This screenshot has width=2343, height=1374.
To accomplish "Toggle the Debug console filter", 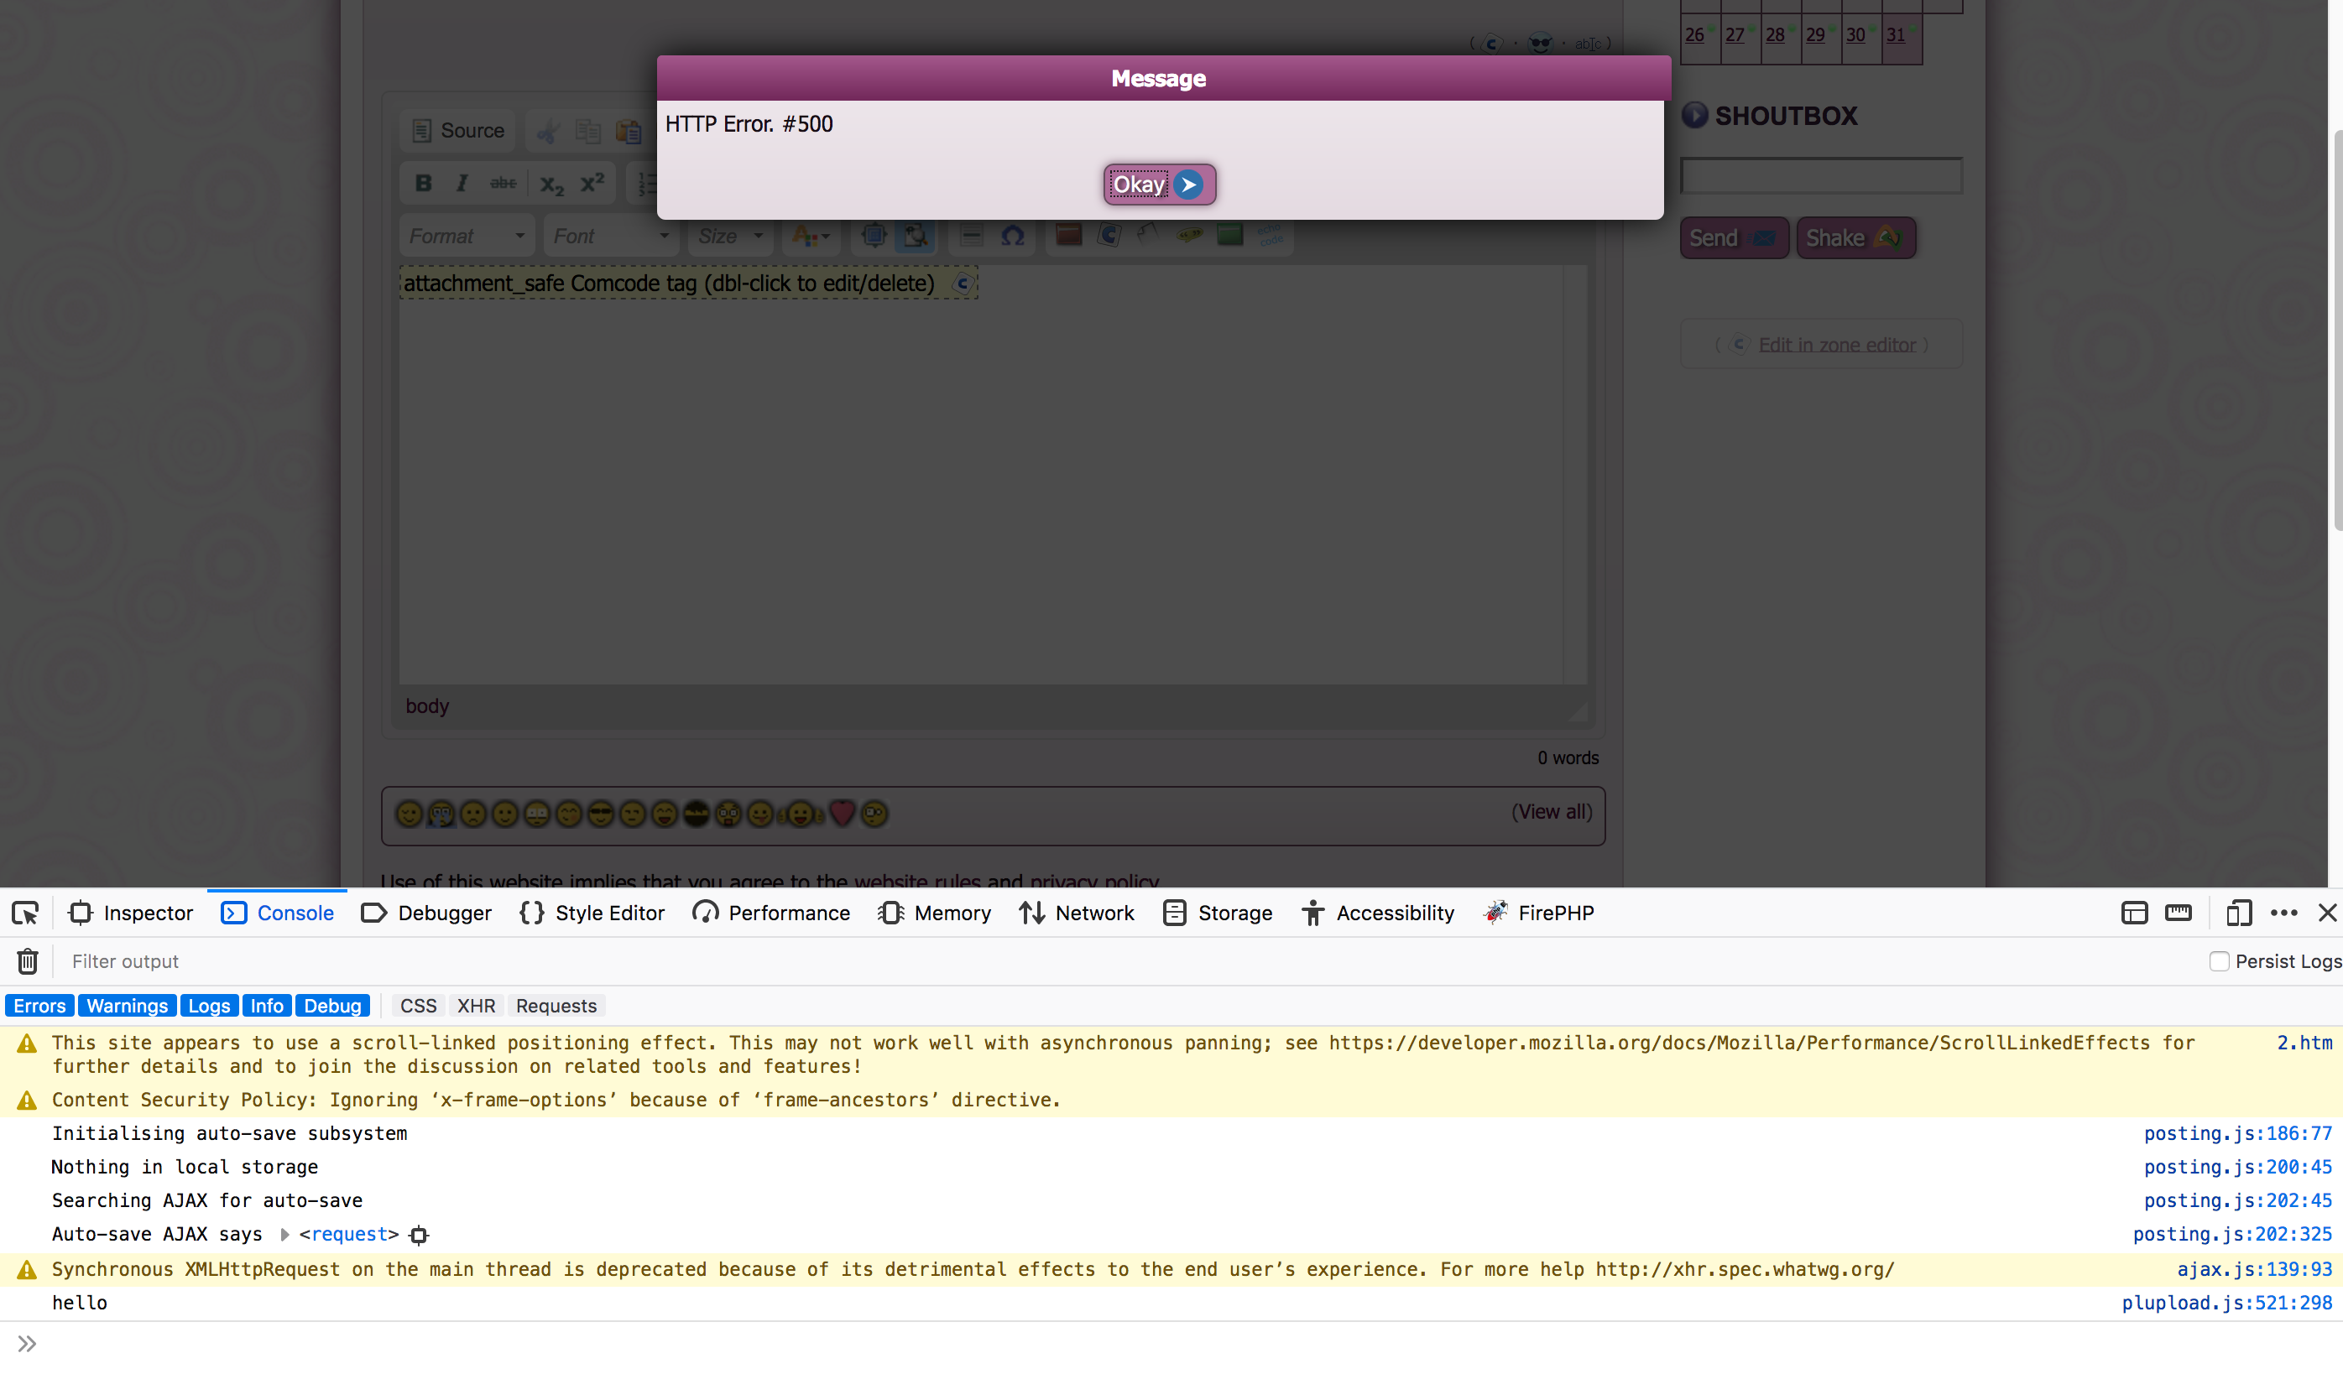I will coord(333,1006).
